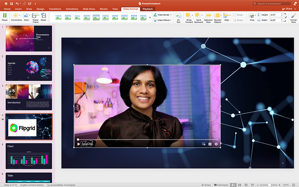Click the zoom slider handle

click(x=269, y=185)
